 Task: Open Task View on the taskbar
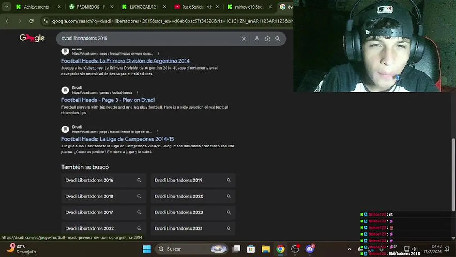point(237,249)
